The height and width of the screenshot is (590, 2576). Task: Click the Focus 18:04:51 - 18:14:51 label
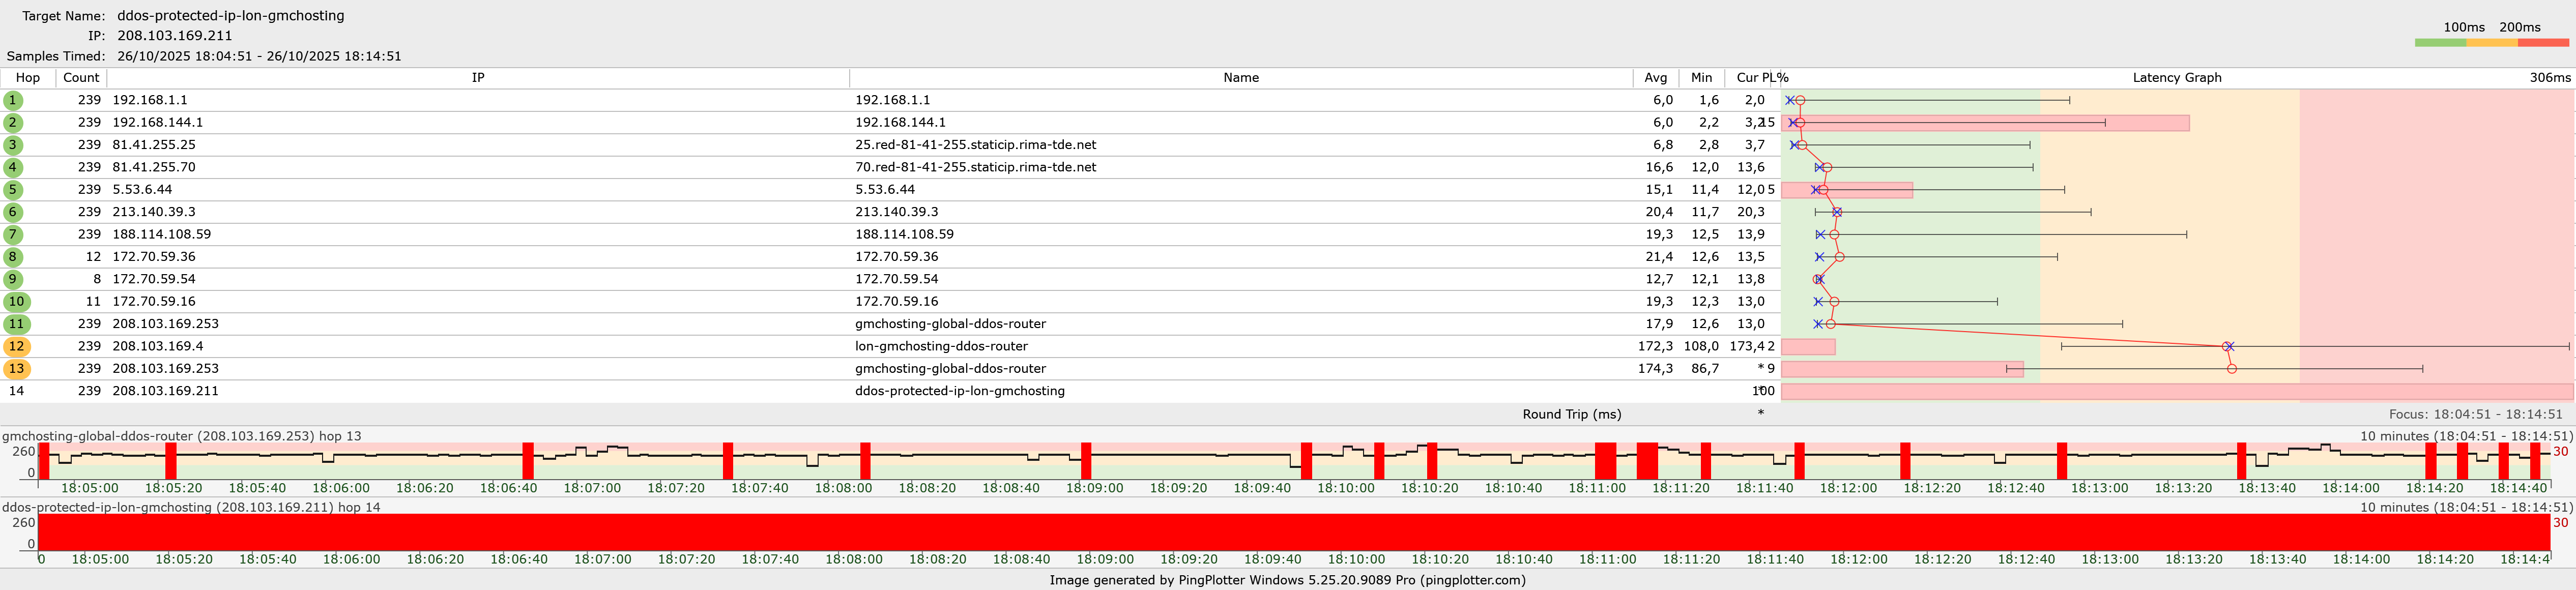[x=2475, y=414]
